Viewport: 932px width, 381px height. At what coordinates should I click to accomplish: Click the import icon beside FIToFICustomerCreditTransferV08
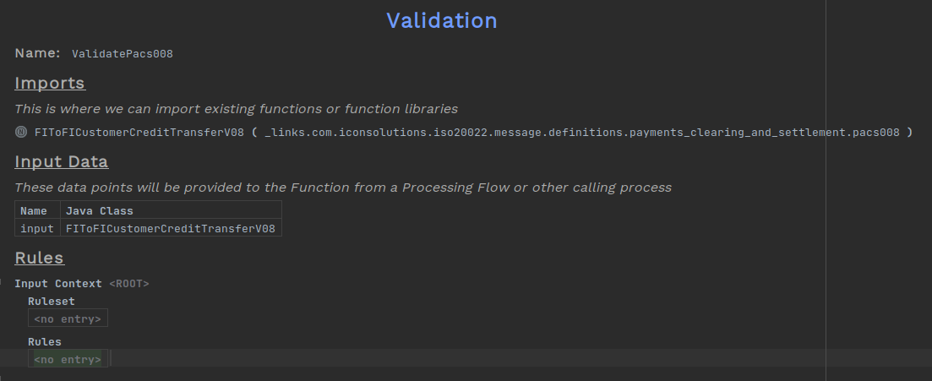tap(21, 133)
